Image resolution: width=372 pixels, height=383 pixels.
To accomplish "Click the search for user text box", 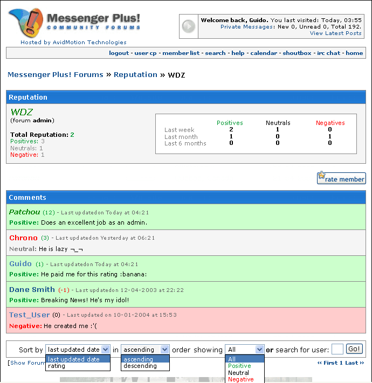I will coord(337,350).
